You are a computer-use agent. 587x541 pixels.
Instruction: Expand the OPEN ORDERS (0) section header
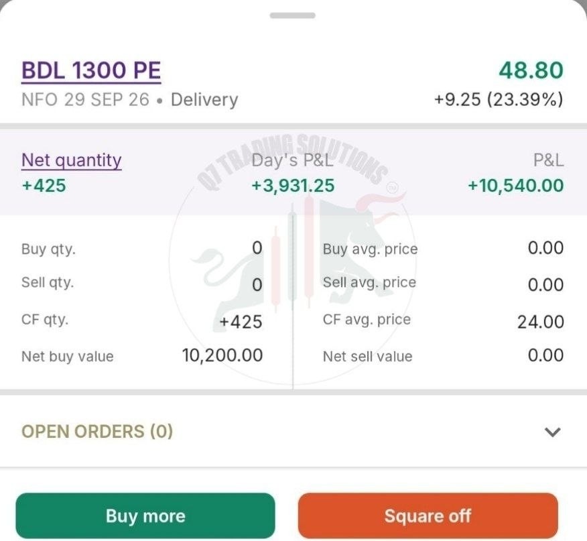293,432
